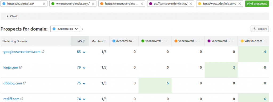Viewport: 273px width, 102px height.
Task: Open googleusercontent.com referring domain link
Action: click(22, 52)
